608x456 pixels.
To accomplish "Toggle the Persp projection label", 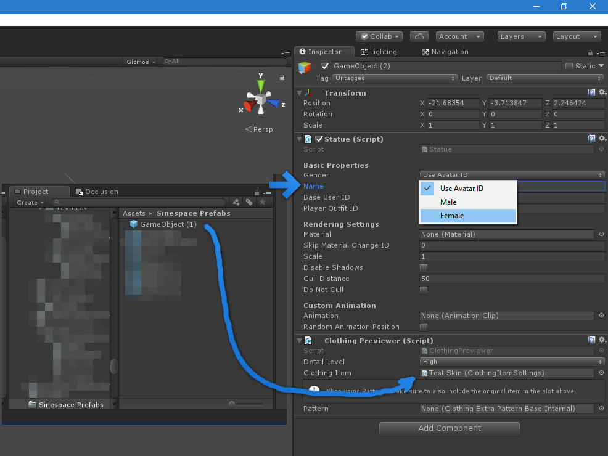I will pos(259,129).
